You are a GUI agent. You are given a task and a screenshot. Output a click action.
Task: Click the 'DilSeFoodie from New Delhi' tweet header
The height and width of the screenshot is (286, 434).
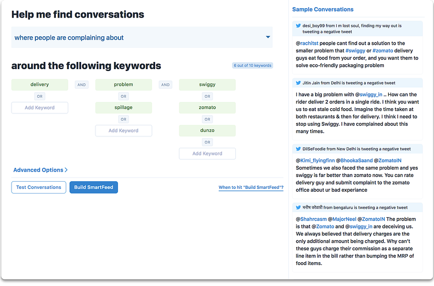(x=357, y=149)
